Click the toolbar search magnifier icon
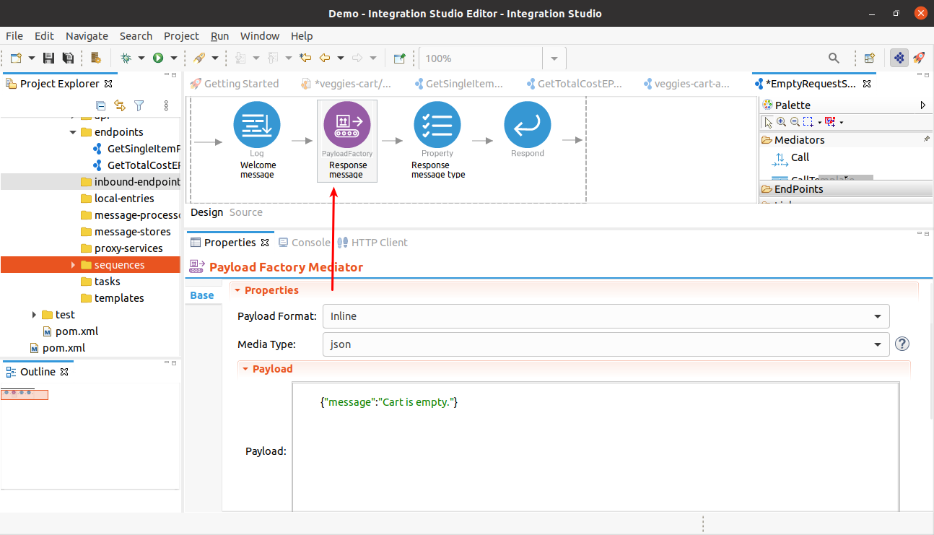Screen dimensions: 934x535 834,58
